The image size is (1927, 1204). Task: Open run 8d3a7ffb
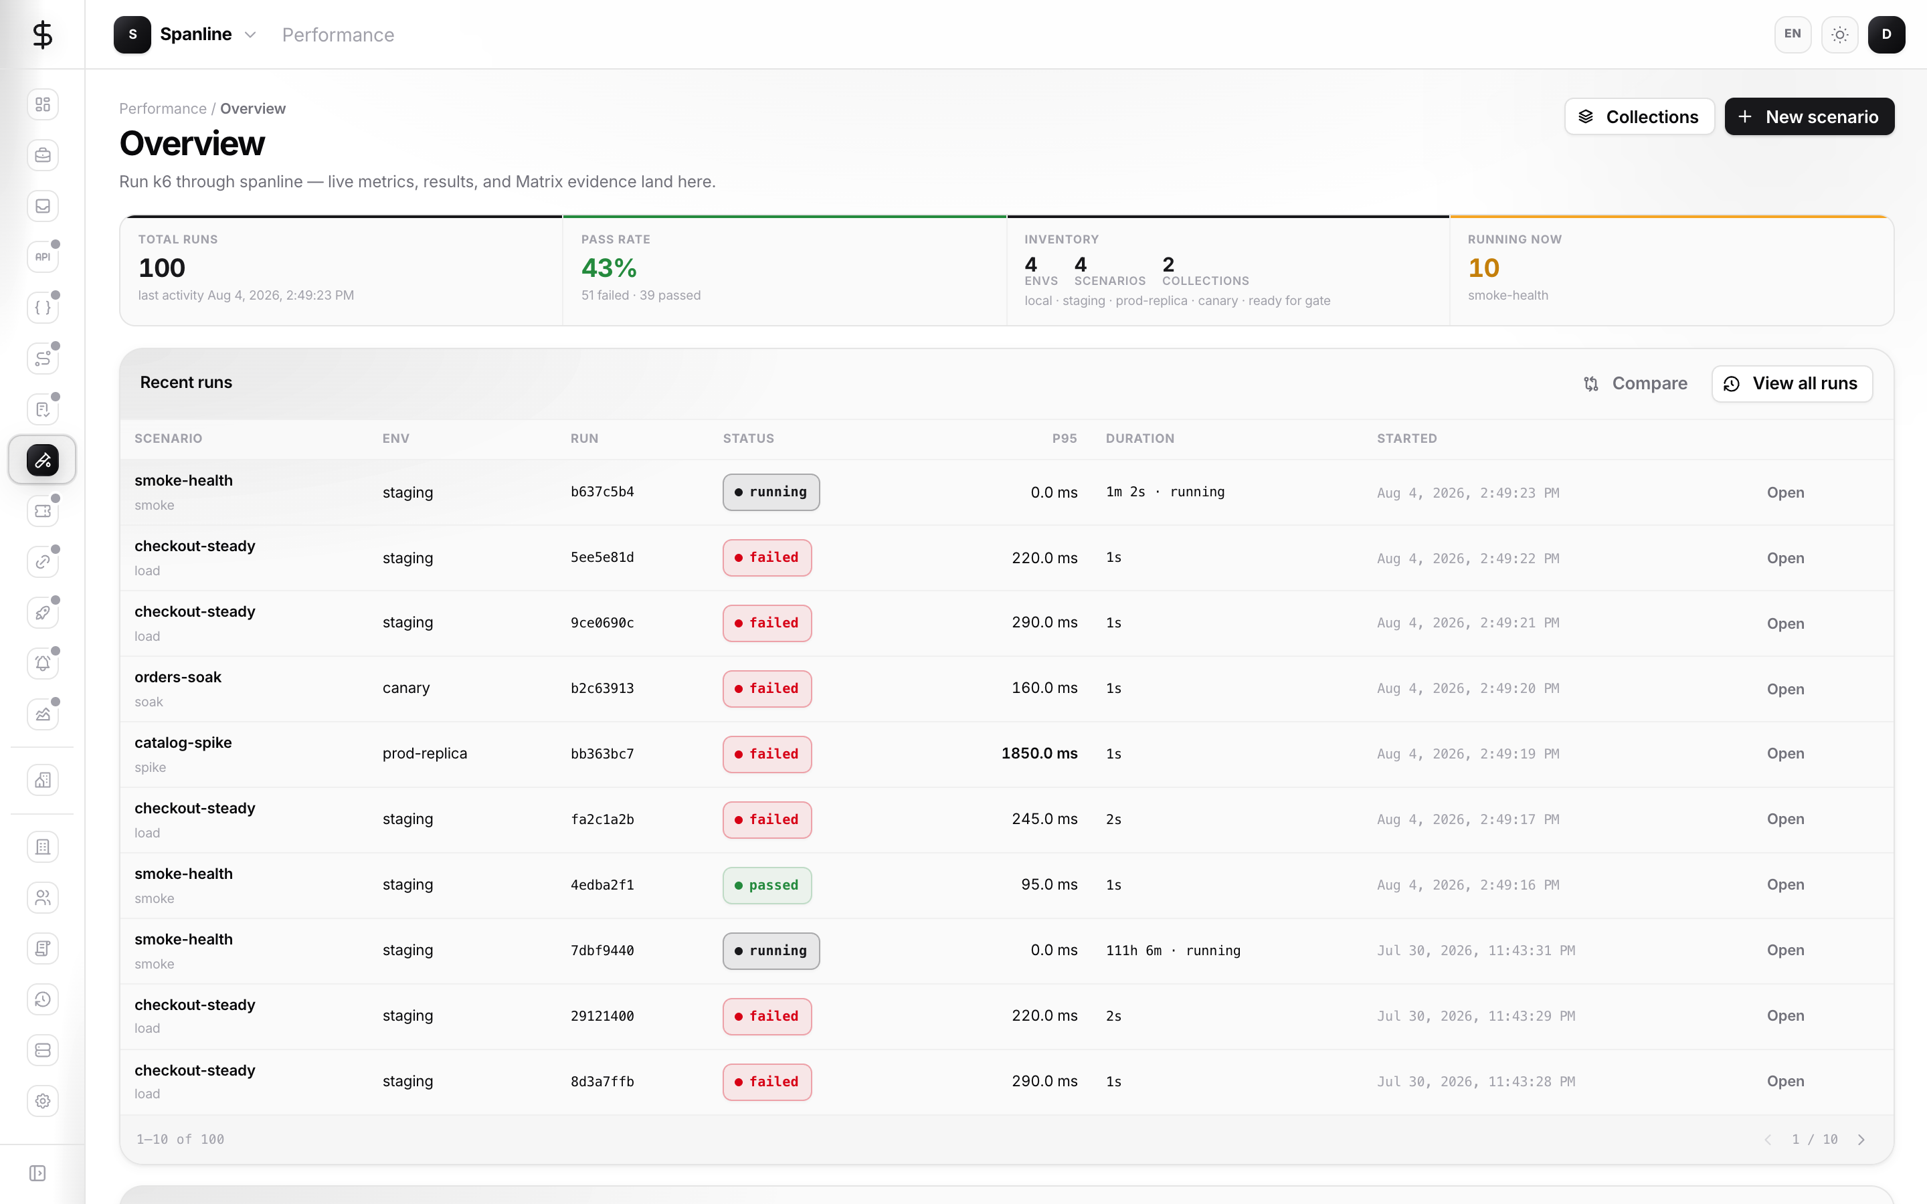(1785, 1082)
